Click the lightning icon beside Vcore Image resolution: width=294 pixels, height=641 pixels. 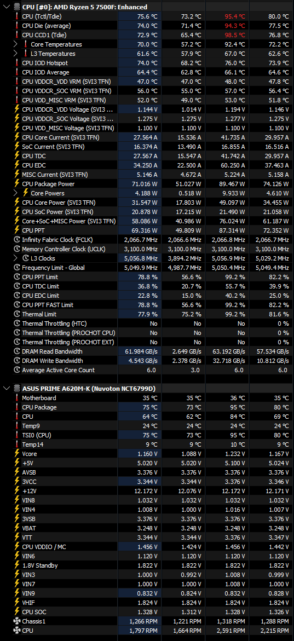point(17,453)
